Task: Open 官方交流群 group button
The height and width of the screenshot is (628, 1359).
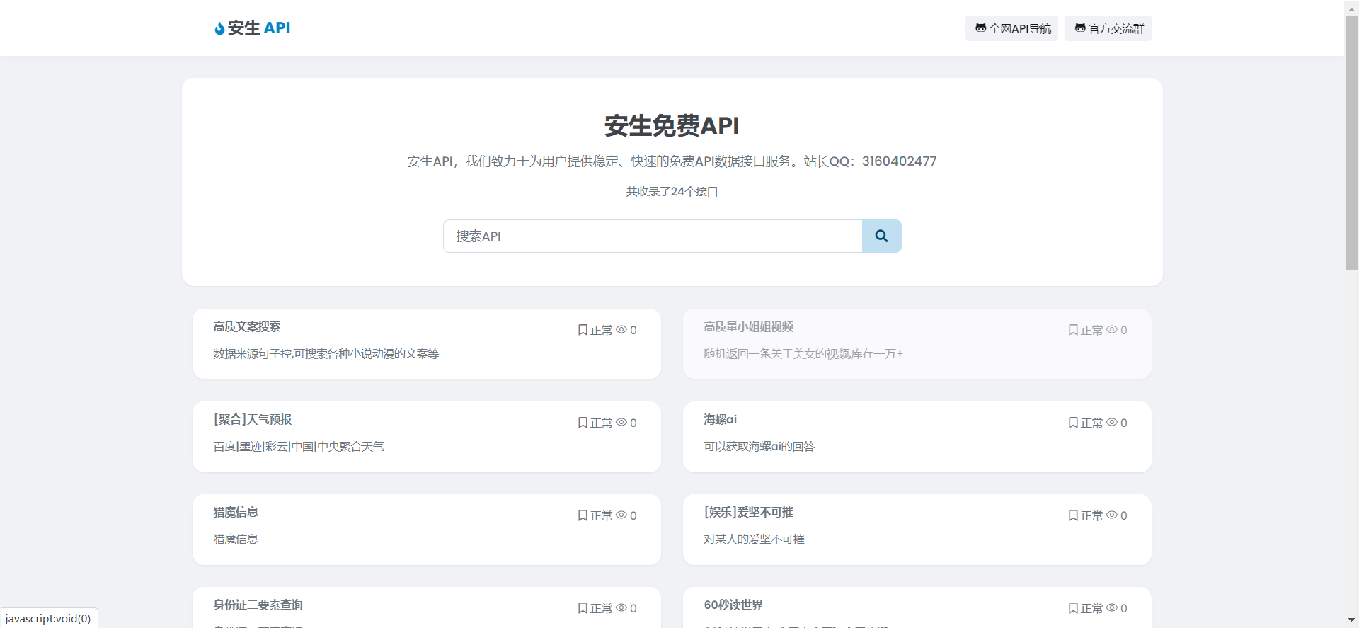Action: [1108, 28]
